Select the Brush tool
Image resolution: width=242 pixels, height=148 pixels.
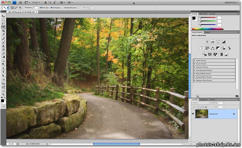pyautogui.click(x=3, y=42)
